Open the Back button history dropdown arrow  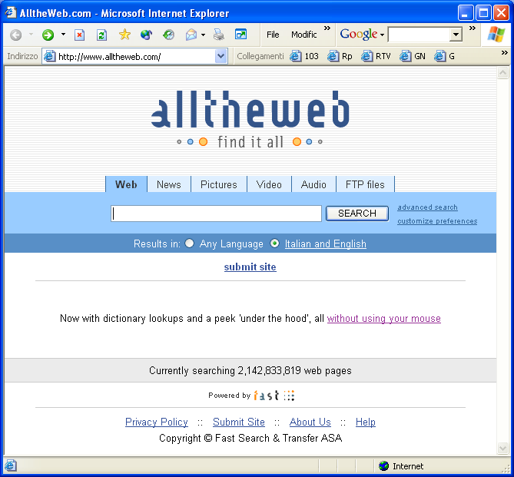point(32,34)
